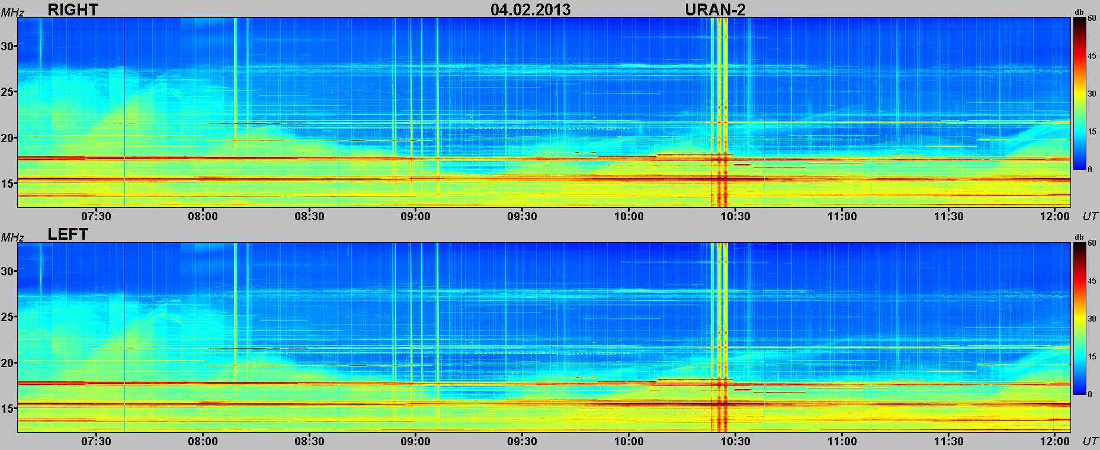This screenshot has width=1100, height=450.
Task: Click 09:30 time tick under LEFT panel
Action: (x=522, y=441)
